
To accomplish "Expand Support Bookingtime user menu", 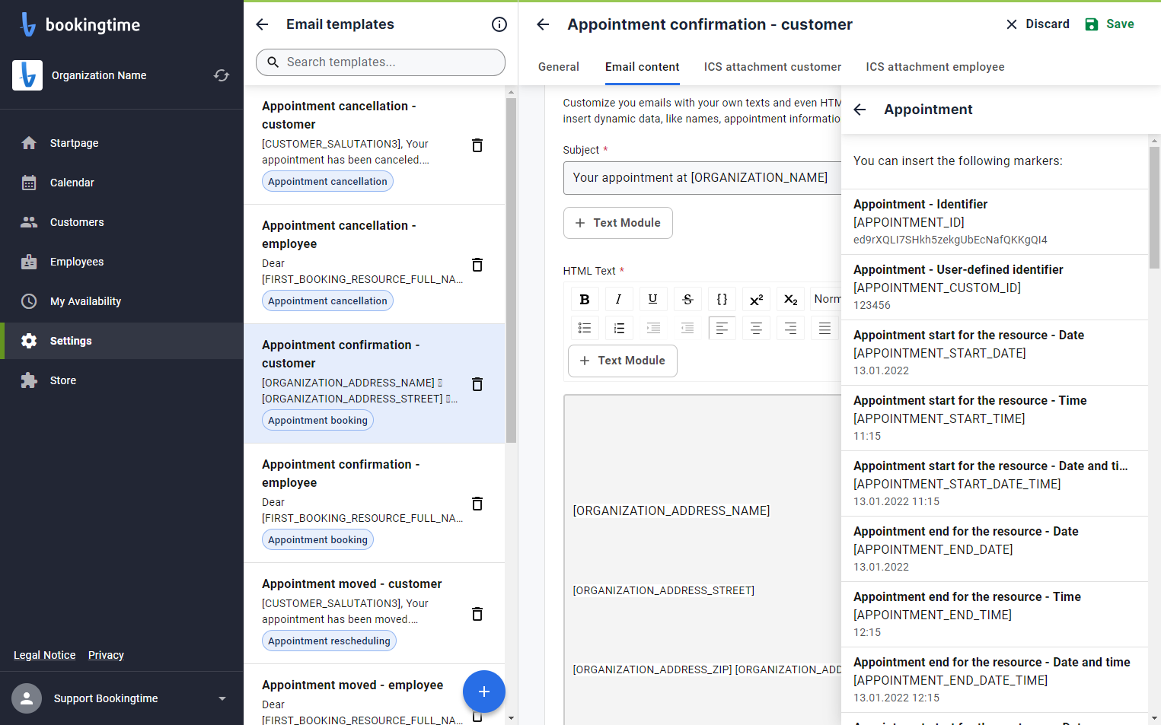I will [x=222, y=698].
